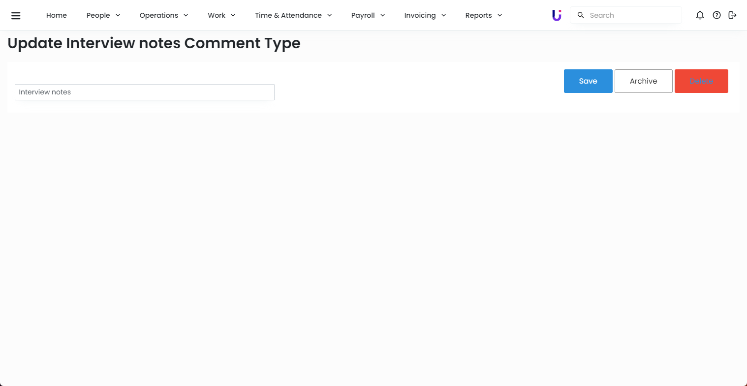The height and width of the screenshot is (386, 747).
Task: Click the red Delete button
Action: [x=701, y=81]
